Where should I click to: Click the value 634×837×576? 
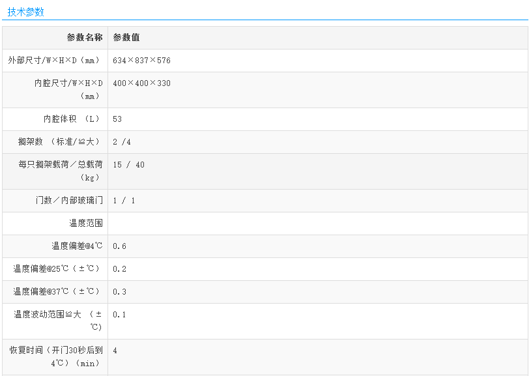[141, 61]
